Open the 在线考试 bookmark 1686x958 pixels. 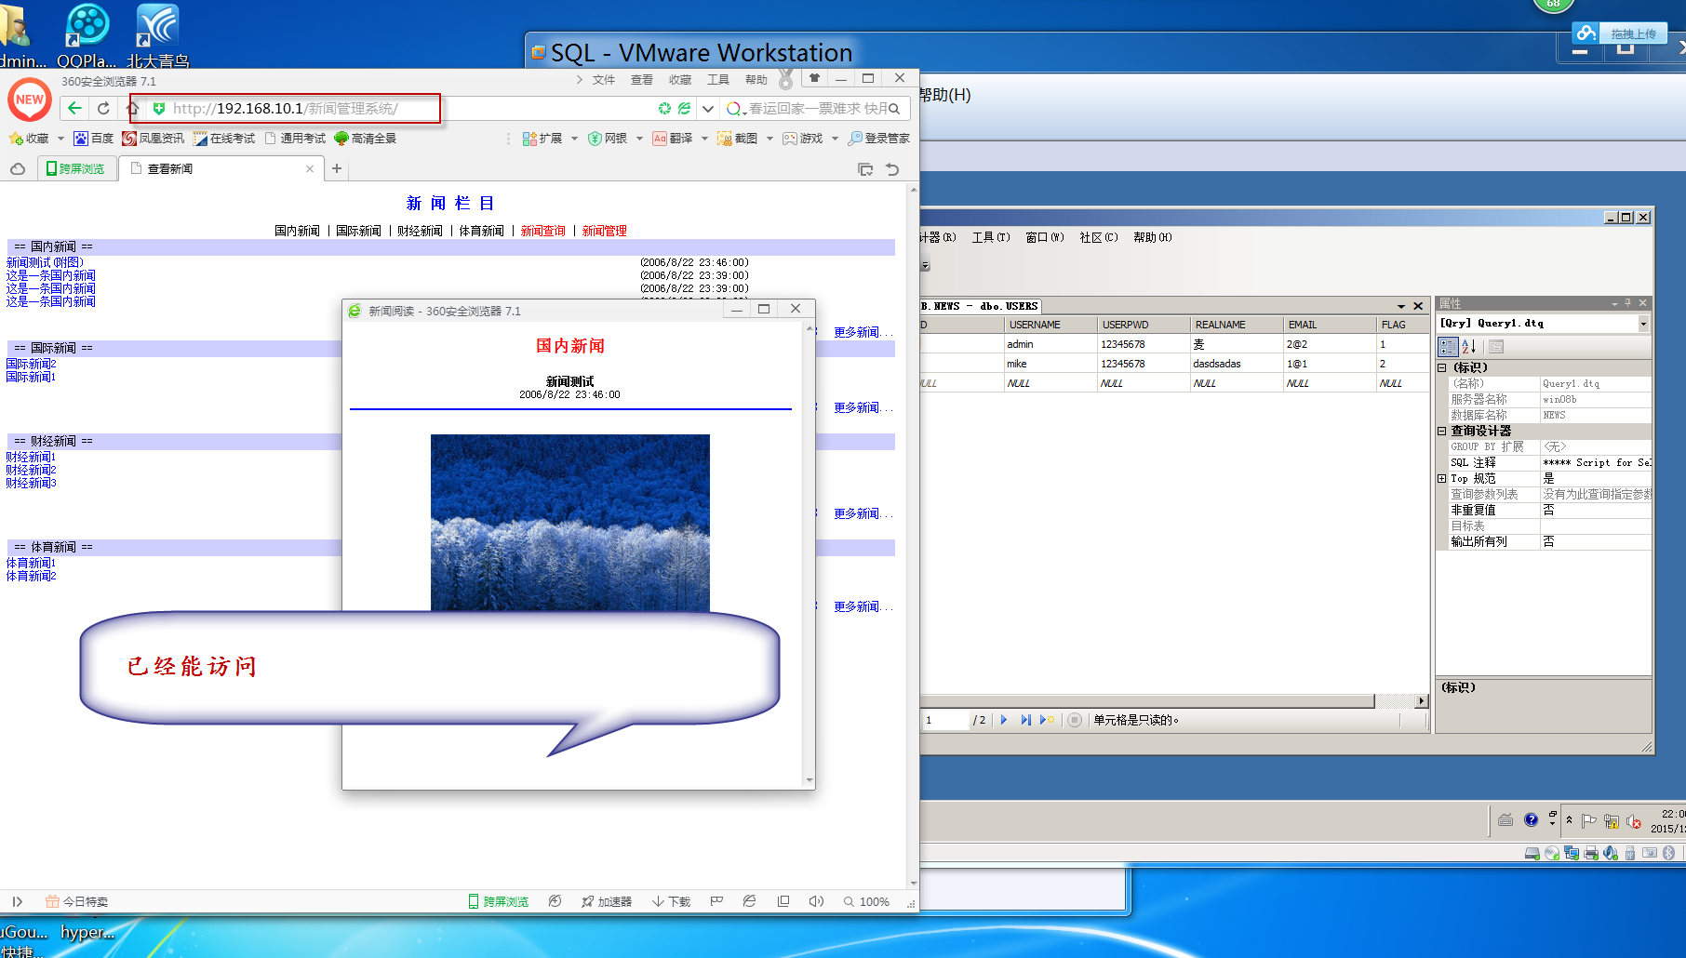coord(224,139)
